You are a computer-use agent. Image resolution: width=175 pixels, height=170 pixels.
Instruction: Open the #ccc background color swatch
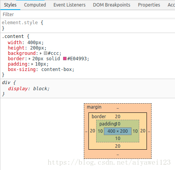(x=45, y=53)
